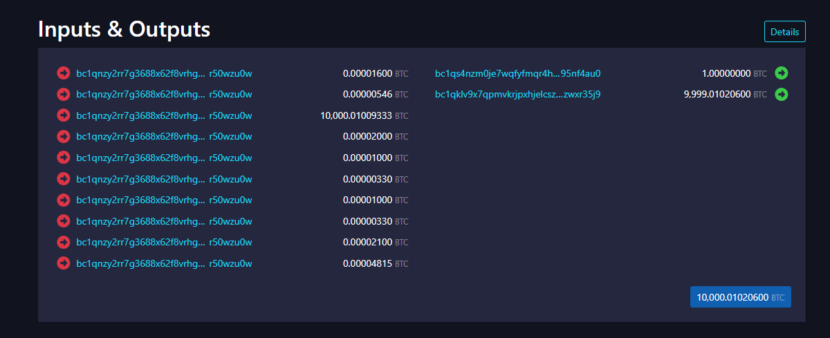Click red arrow icon on 0.00002000 BTC row
830x338 pixels.
[x=64, y=137]
